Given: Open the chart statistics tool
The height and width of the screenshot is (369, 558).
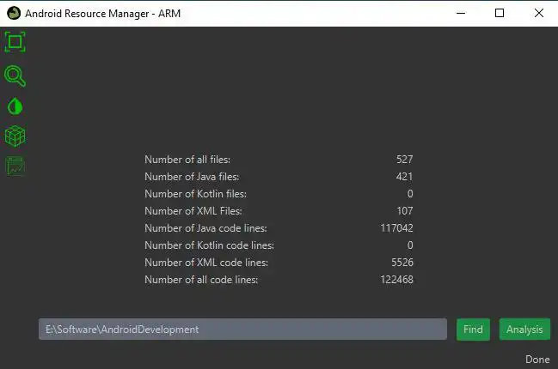Looking at the screenshot, I should [15, 166].
